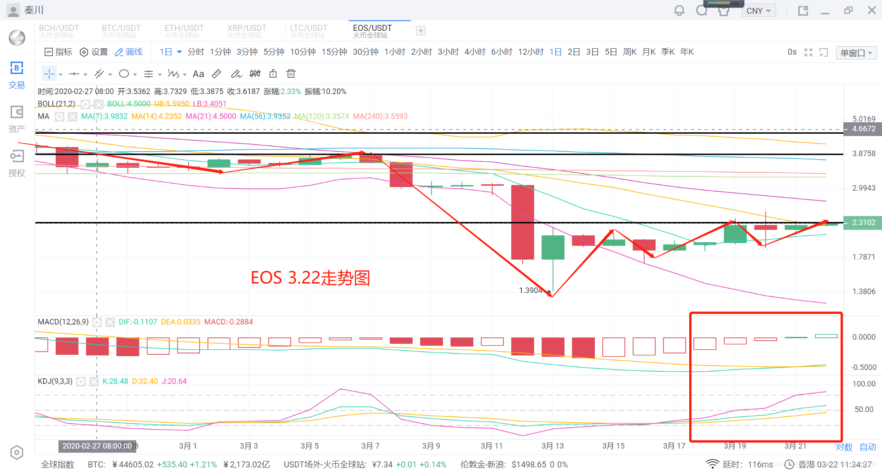Remove the MACD indicator
Screen dimensions: 882x472
[x=110, y=322]
